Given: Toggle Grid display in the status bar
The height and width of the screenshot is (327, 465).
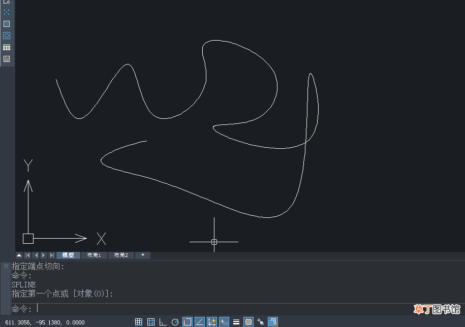Looking at the screenshot, I should (x=151, y=322).
